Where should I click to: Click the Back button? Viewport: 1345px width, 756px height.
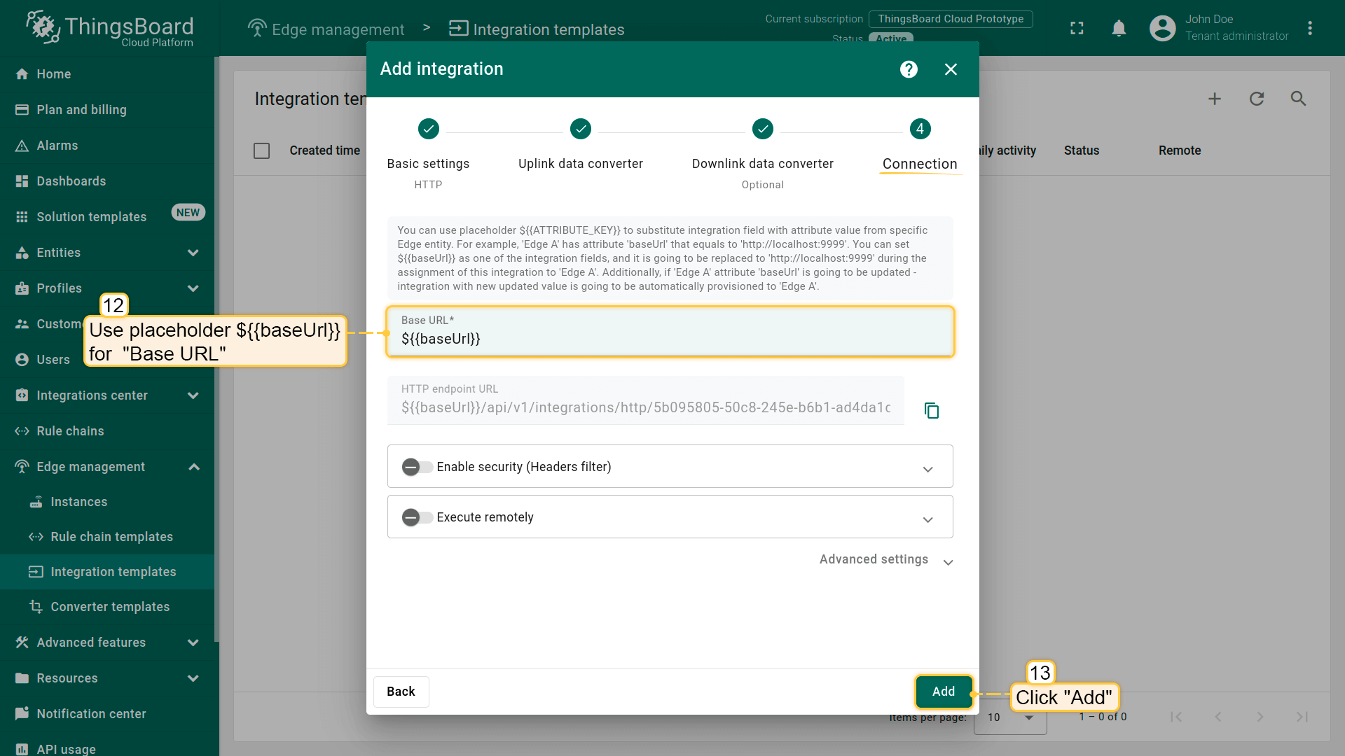[401, 692]
